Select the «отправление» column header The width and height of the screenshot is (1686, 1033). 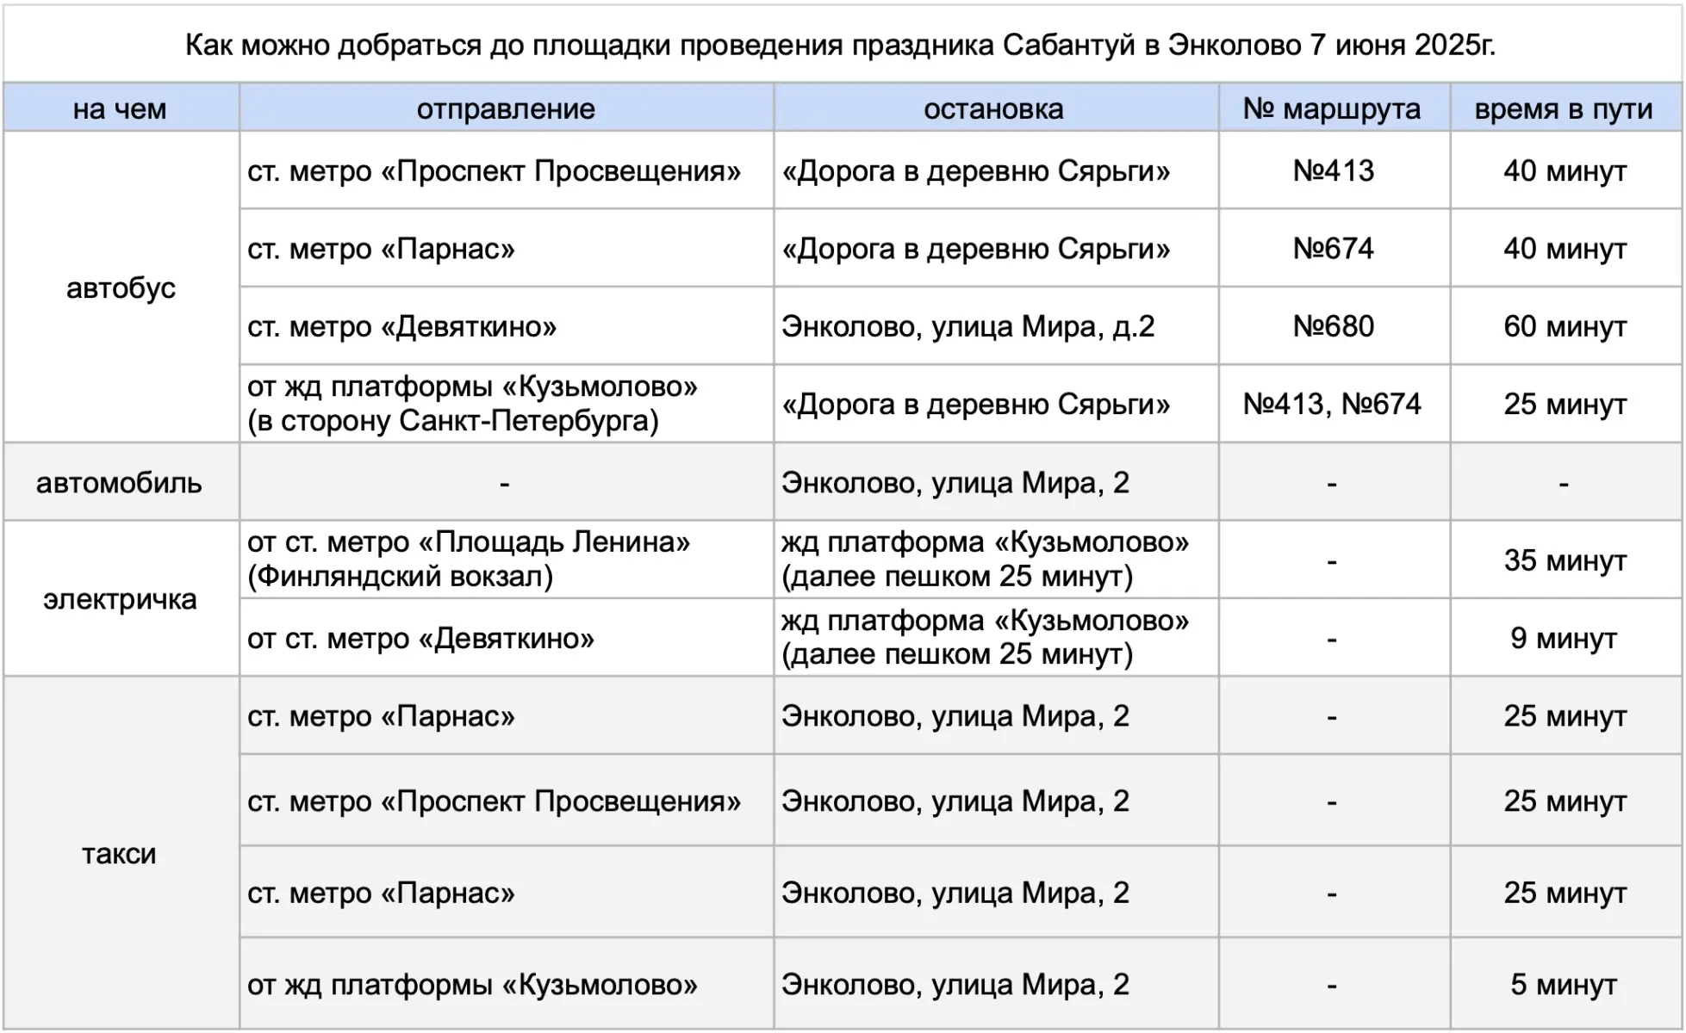point(507,108)
